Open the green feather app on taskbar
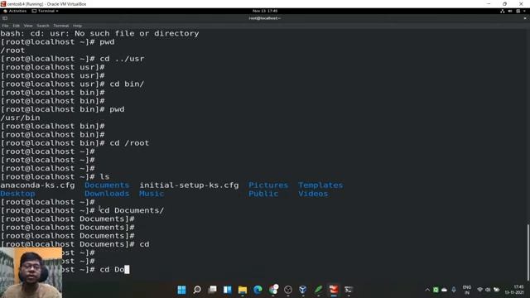 pos(318,290)
